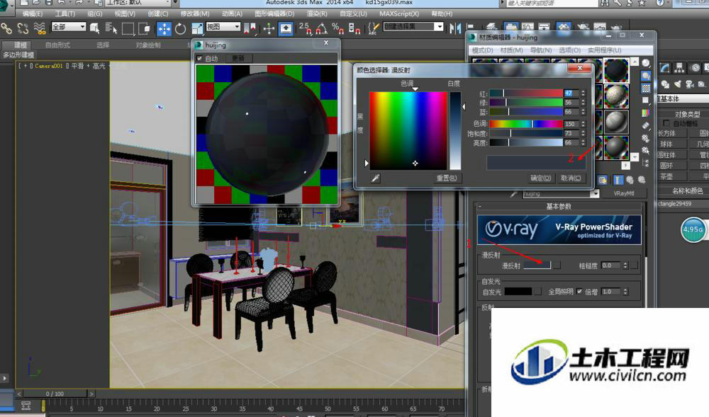
Task: Click the 漫反射 color swatch
Action: pyautogui.click(x=537, y=265)
